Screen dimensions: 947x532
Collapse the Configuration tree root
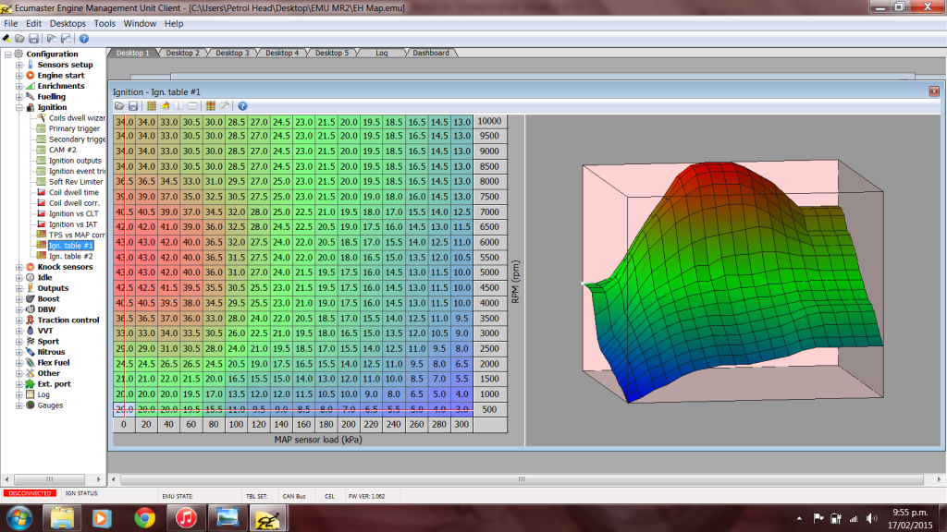7,54
